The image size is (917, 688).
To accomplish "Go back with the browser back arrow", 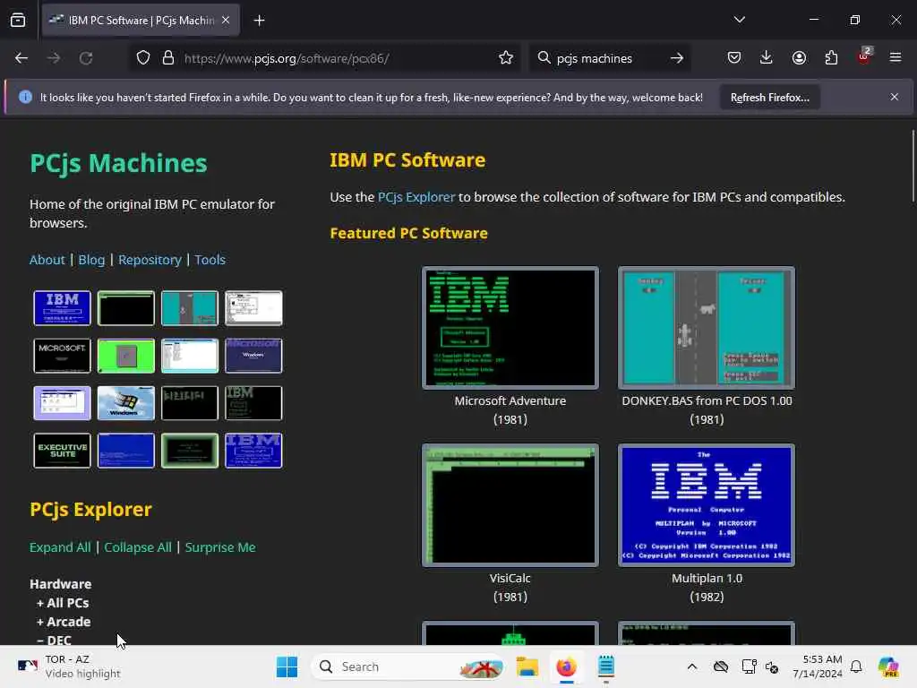I will coord(21,58).
